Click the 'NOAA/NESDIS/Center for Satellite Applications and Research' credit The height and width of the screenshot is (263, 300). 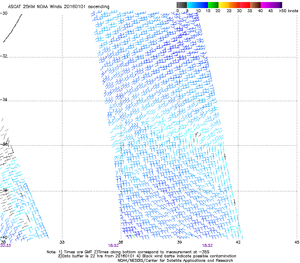tap(175, 261)
